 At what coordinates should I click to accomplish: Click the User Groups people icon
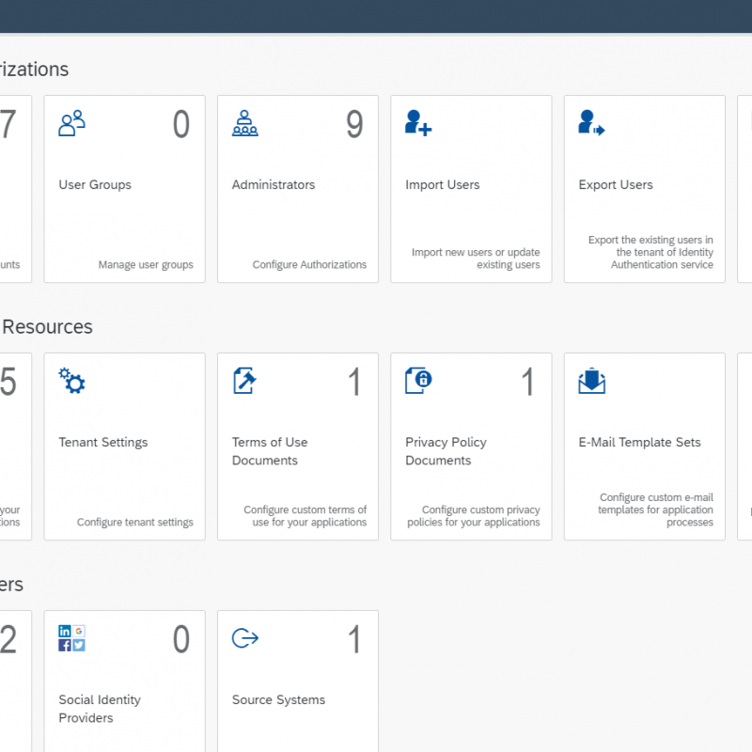click(x=72, y=123)
